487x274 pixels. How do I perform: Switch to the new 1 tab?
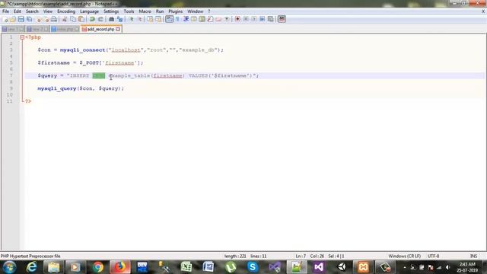coord(12,29)
